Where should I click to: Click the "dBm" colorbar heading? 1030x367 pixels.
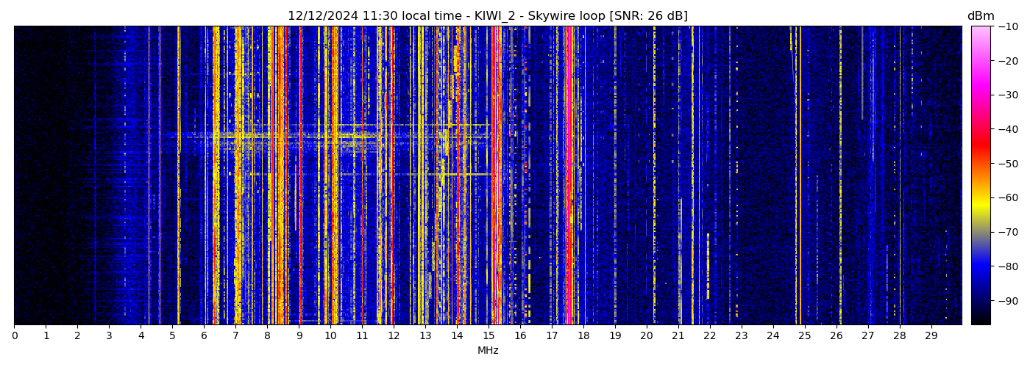coord(980,16)
